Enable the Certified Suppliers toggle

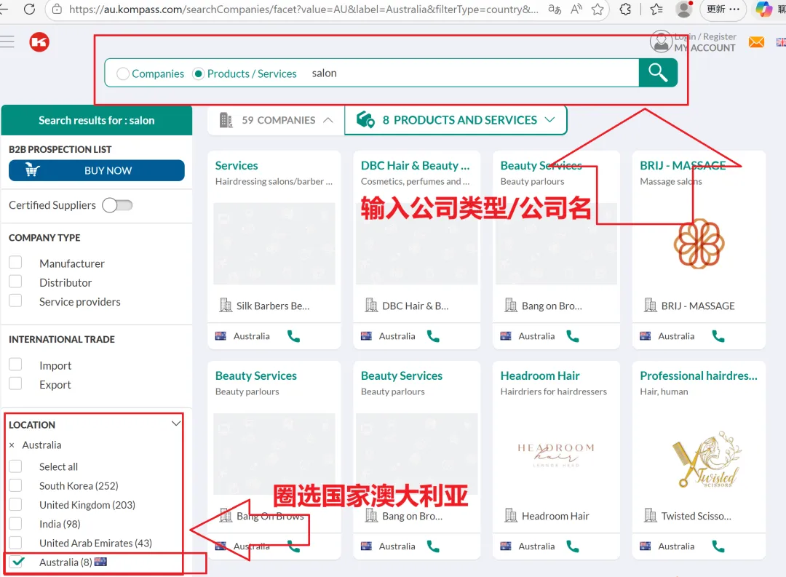pyautogui.click(x=117, y=206)
